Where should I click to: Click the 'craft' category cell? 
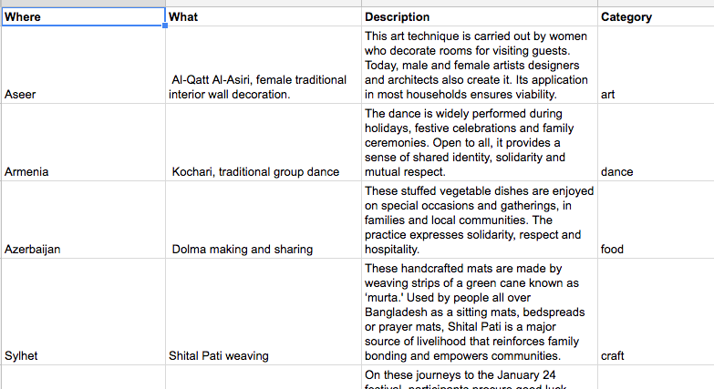[655, 312]
